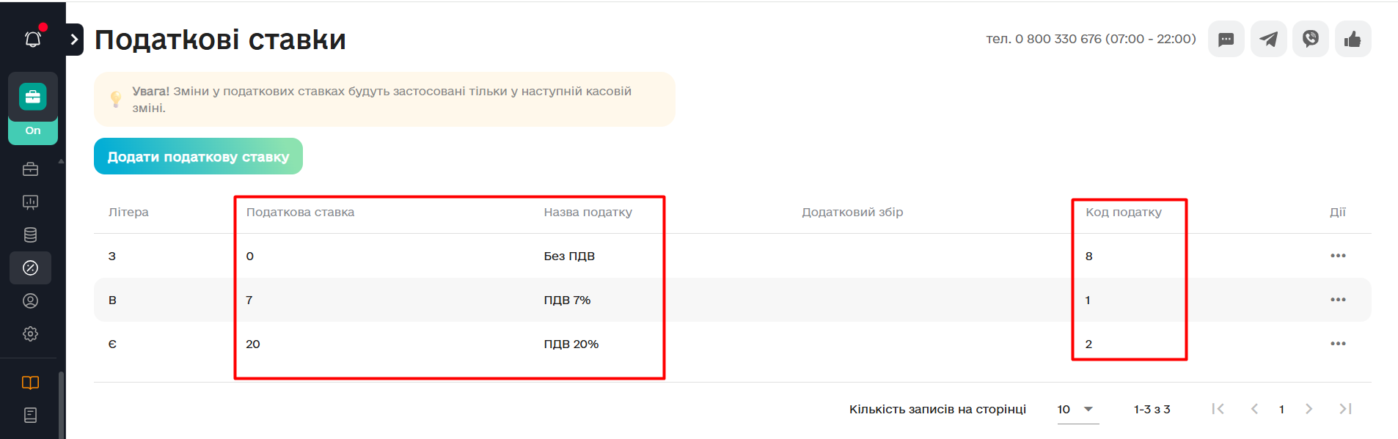Open the settings gear in sidebar
Image resolution: width=1398 pixels, height=439 pixels.
pyautogui.click(x=30, y=334)
